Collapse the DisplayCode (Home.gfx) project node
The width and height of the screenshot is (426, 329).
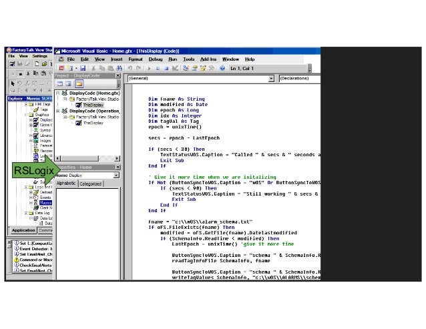58,93
